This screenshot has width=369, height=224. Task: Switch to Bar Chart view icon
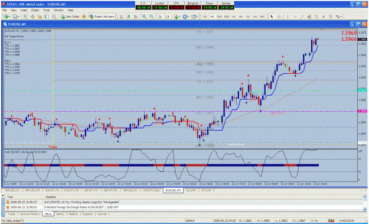pyautogui.click(x=122, y=17)
